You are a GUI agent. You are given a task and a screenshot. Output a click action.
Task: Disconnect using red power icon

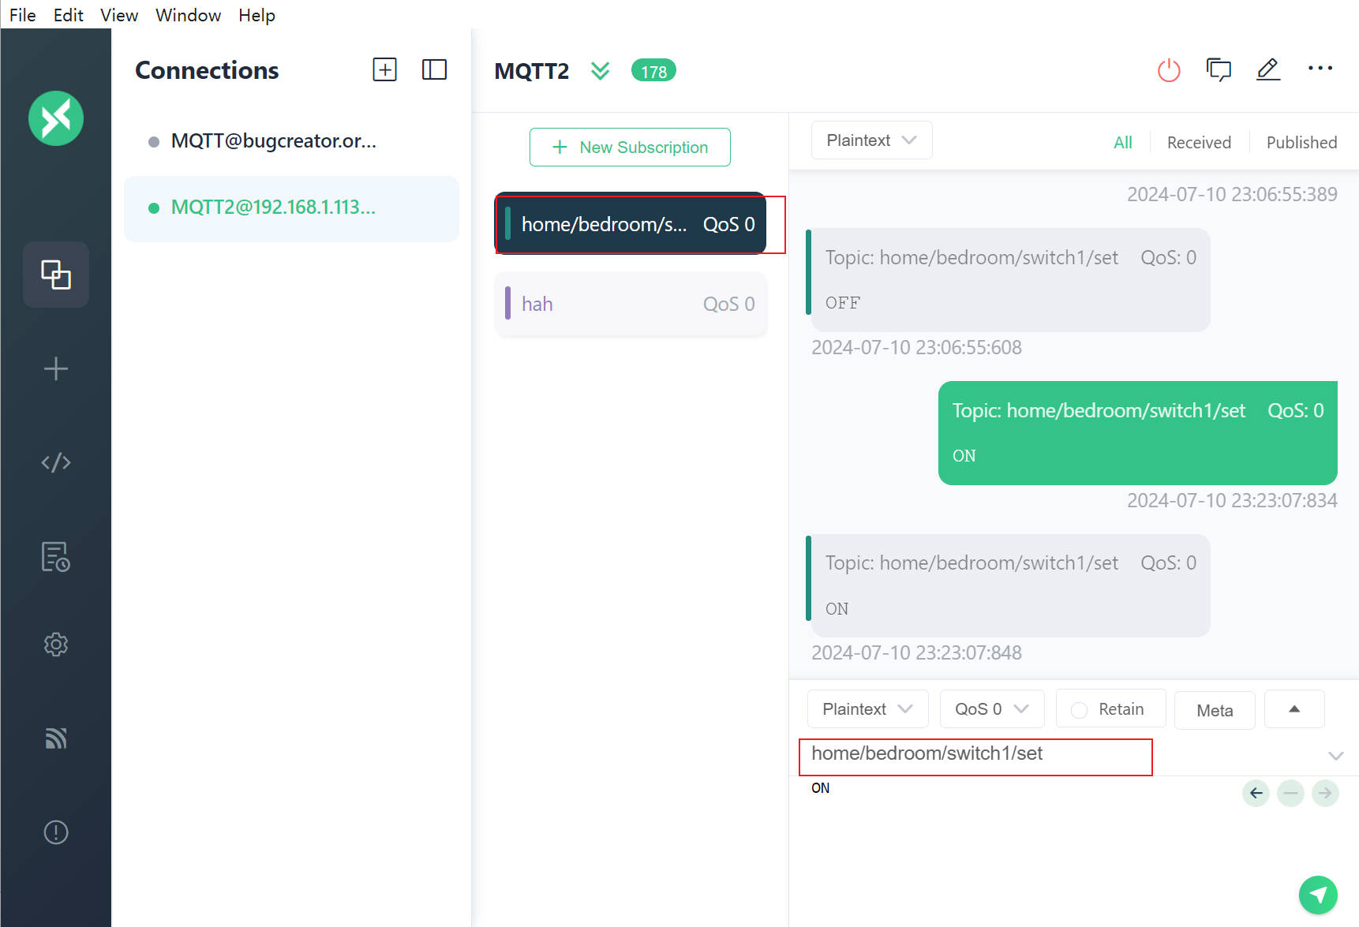click(1169, 70)
